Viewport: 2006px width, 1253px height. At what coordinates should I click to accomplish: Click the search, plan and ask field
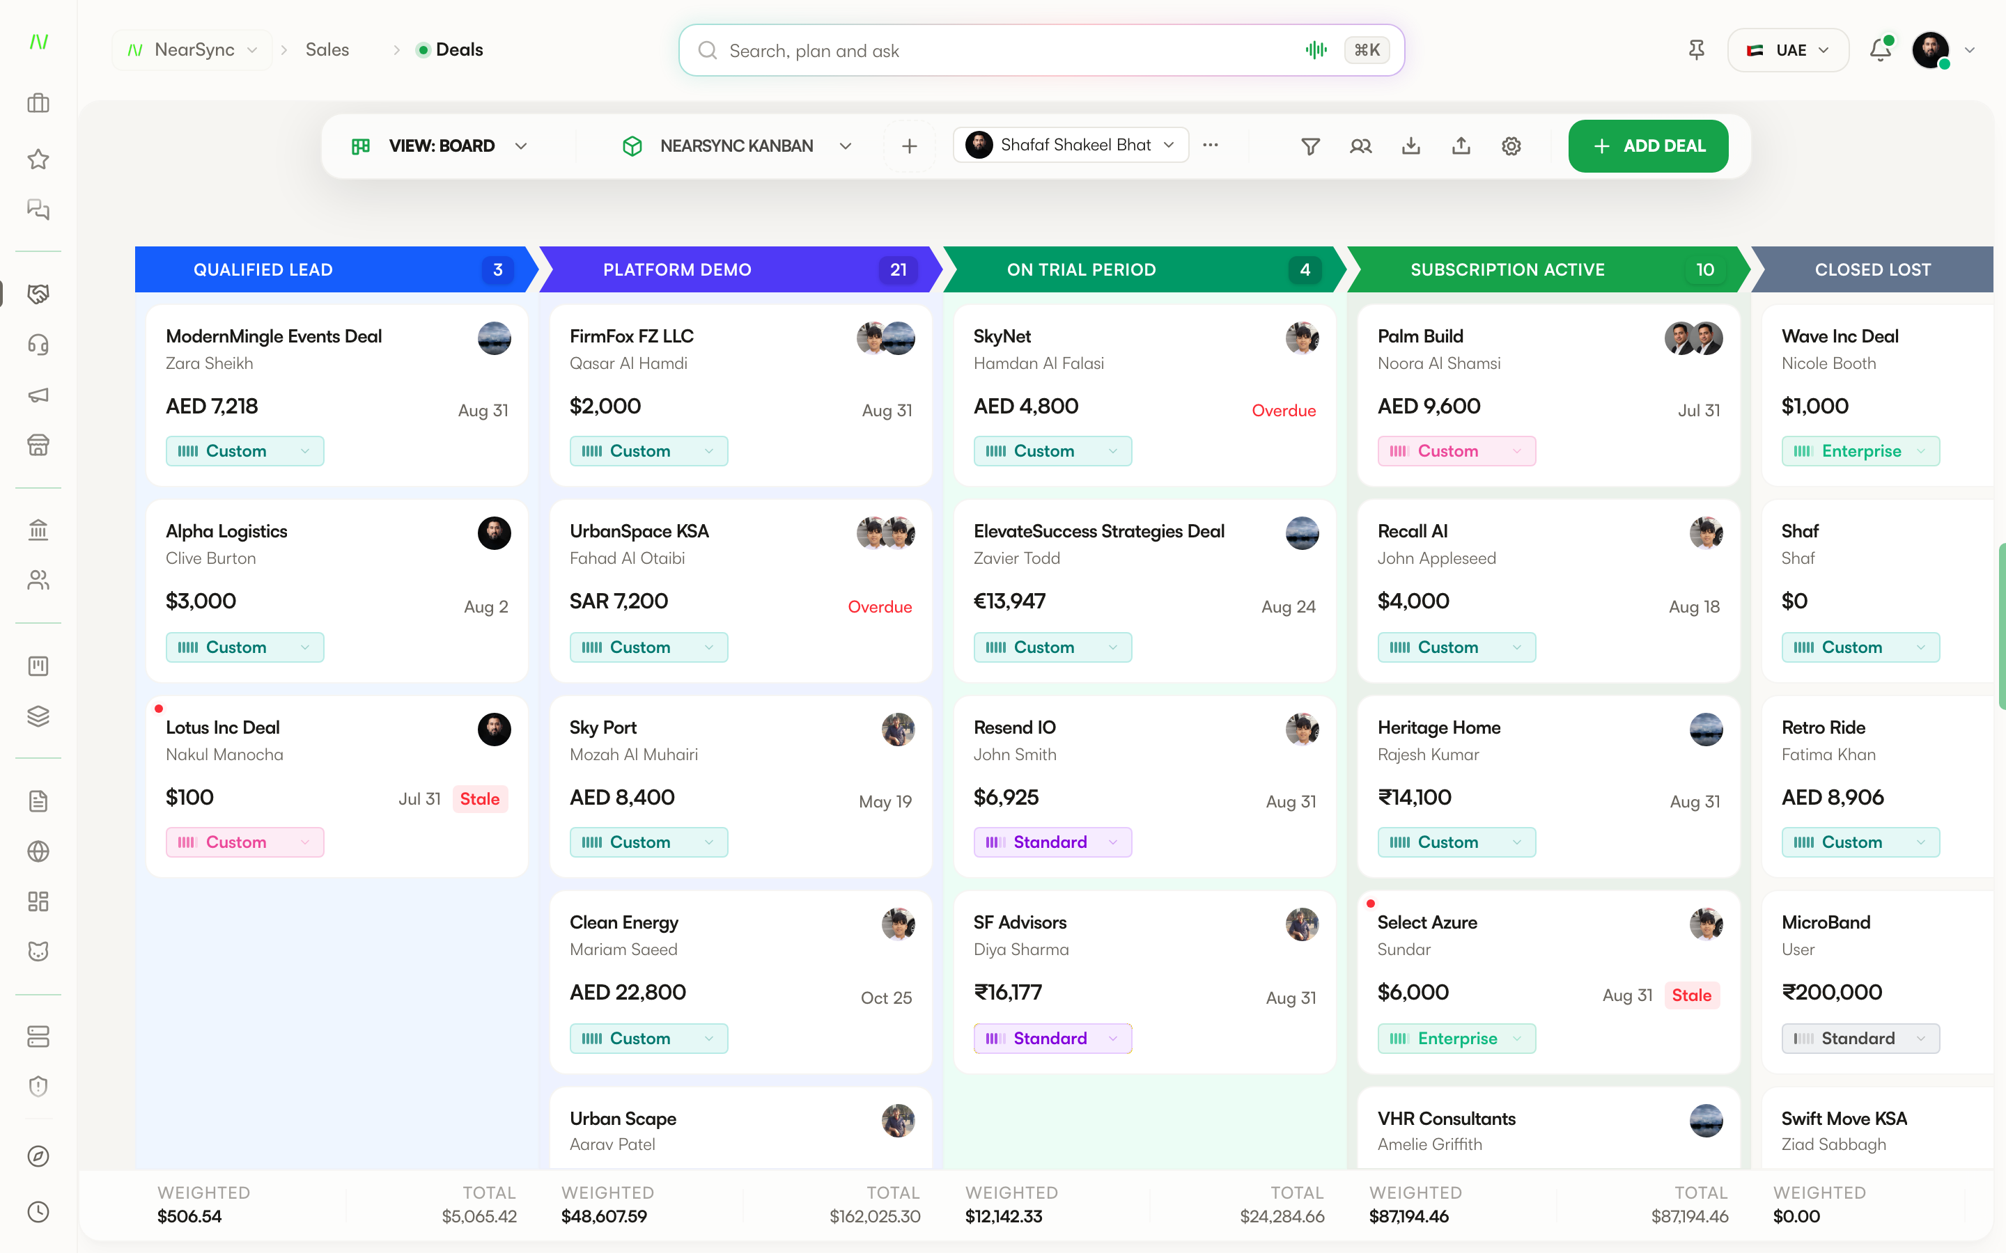1041,51
